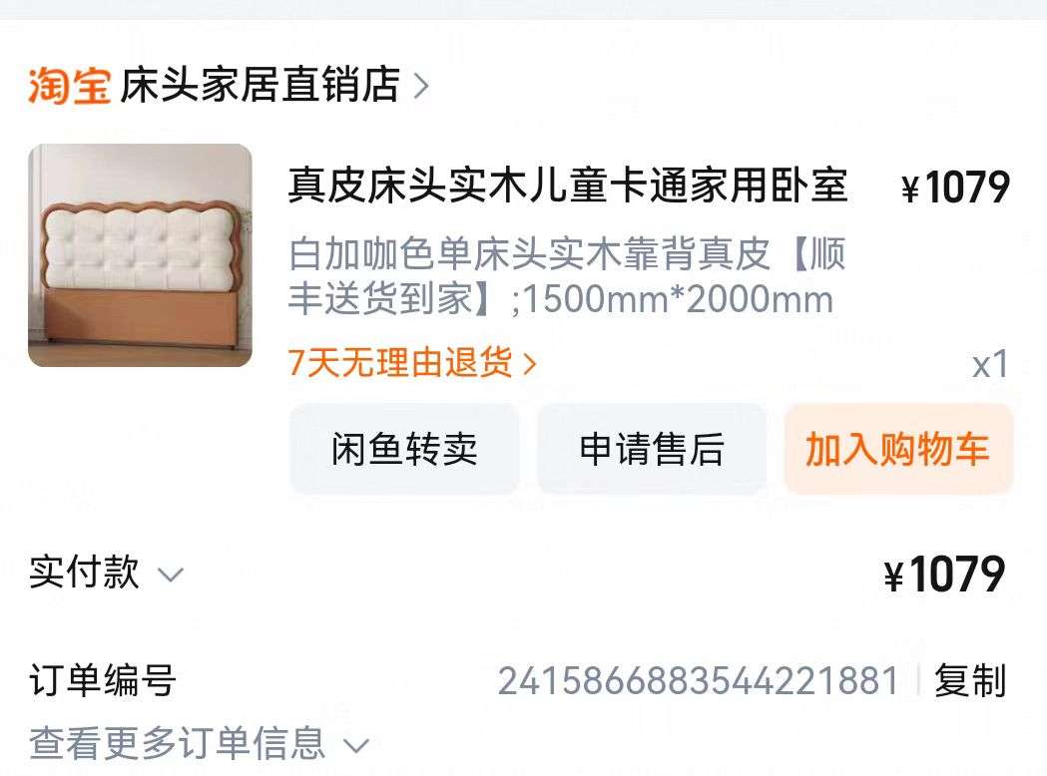Open 查看更多订单信息 for more details
This screenshot has height=776, width=1047.
pos(177,743)
